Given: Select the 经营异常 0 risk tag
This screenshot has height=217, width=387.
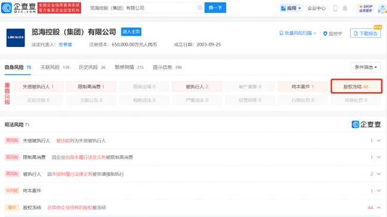Looking at the screenshot, I should coord(250,100).
